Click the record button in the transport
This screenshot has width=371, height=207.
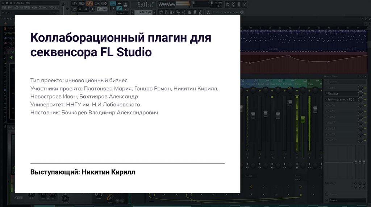(x=92, y=9)
